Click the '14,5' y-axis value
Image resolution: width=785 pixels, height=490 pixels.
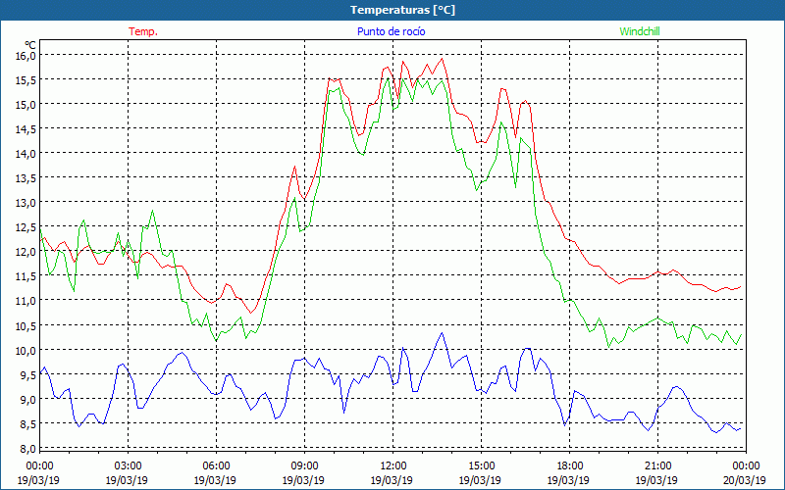point(26,129)
